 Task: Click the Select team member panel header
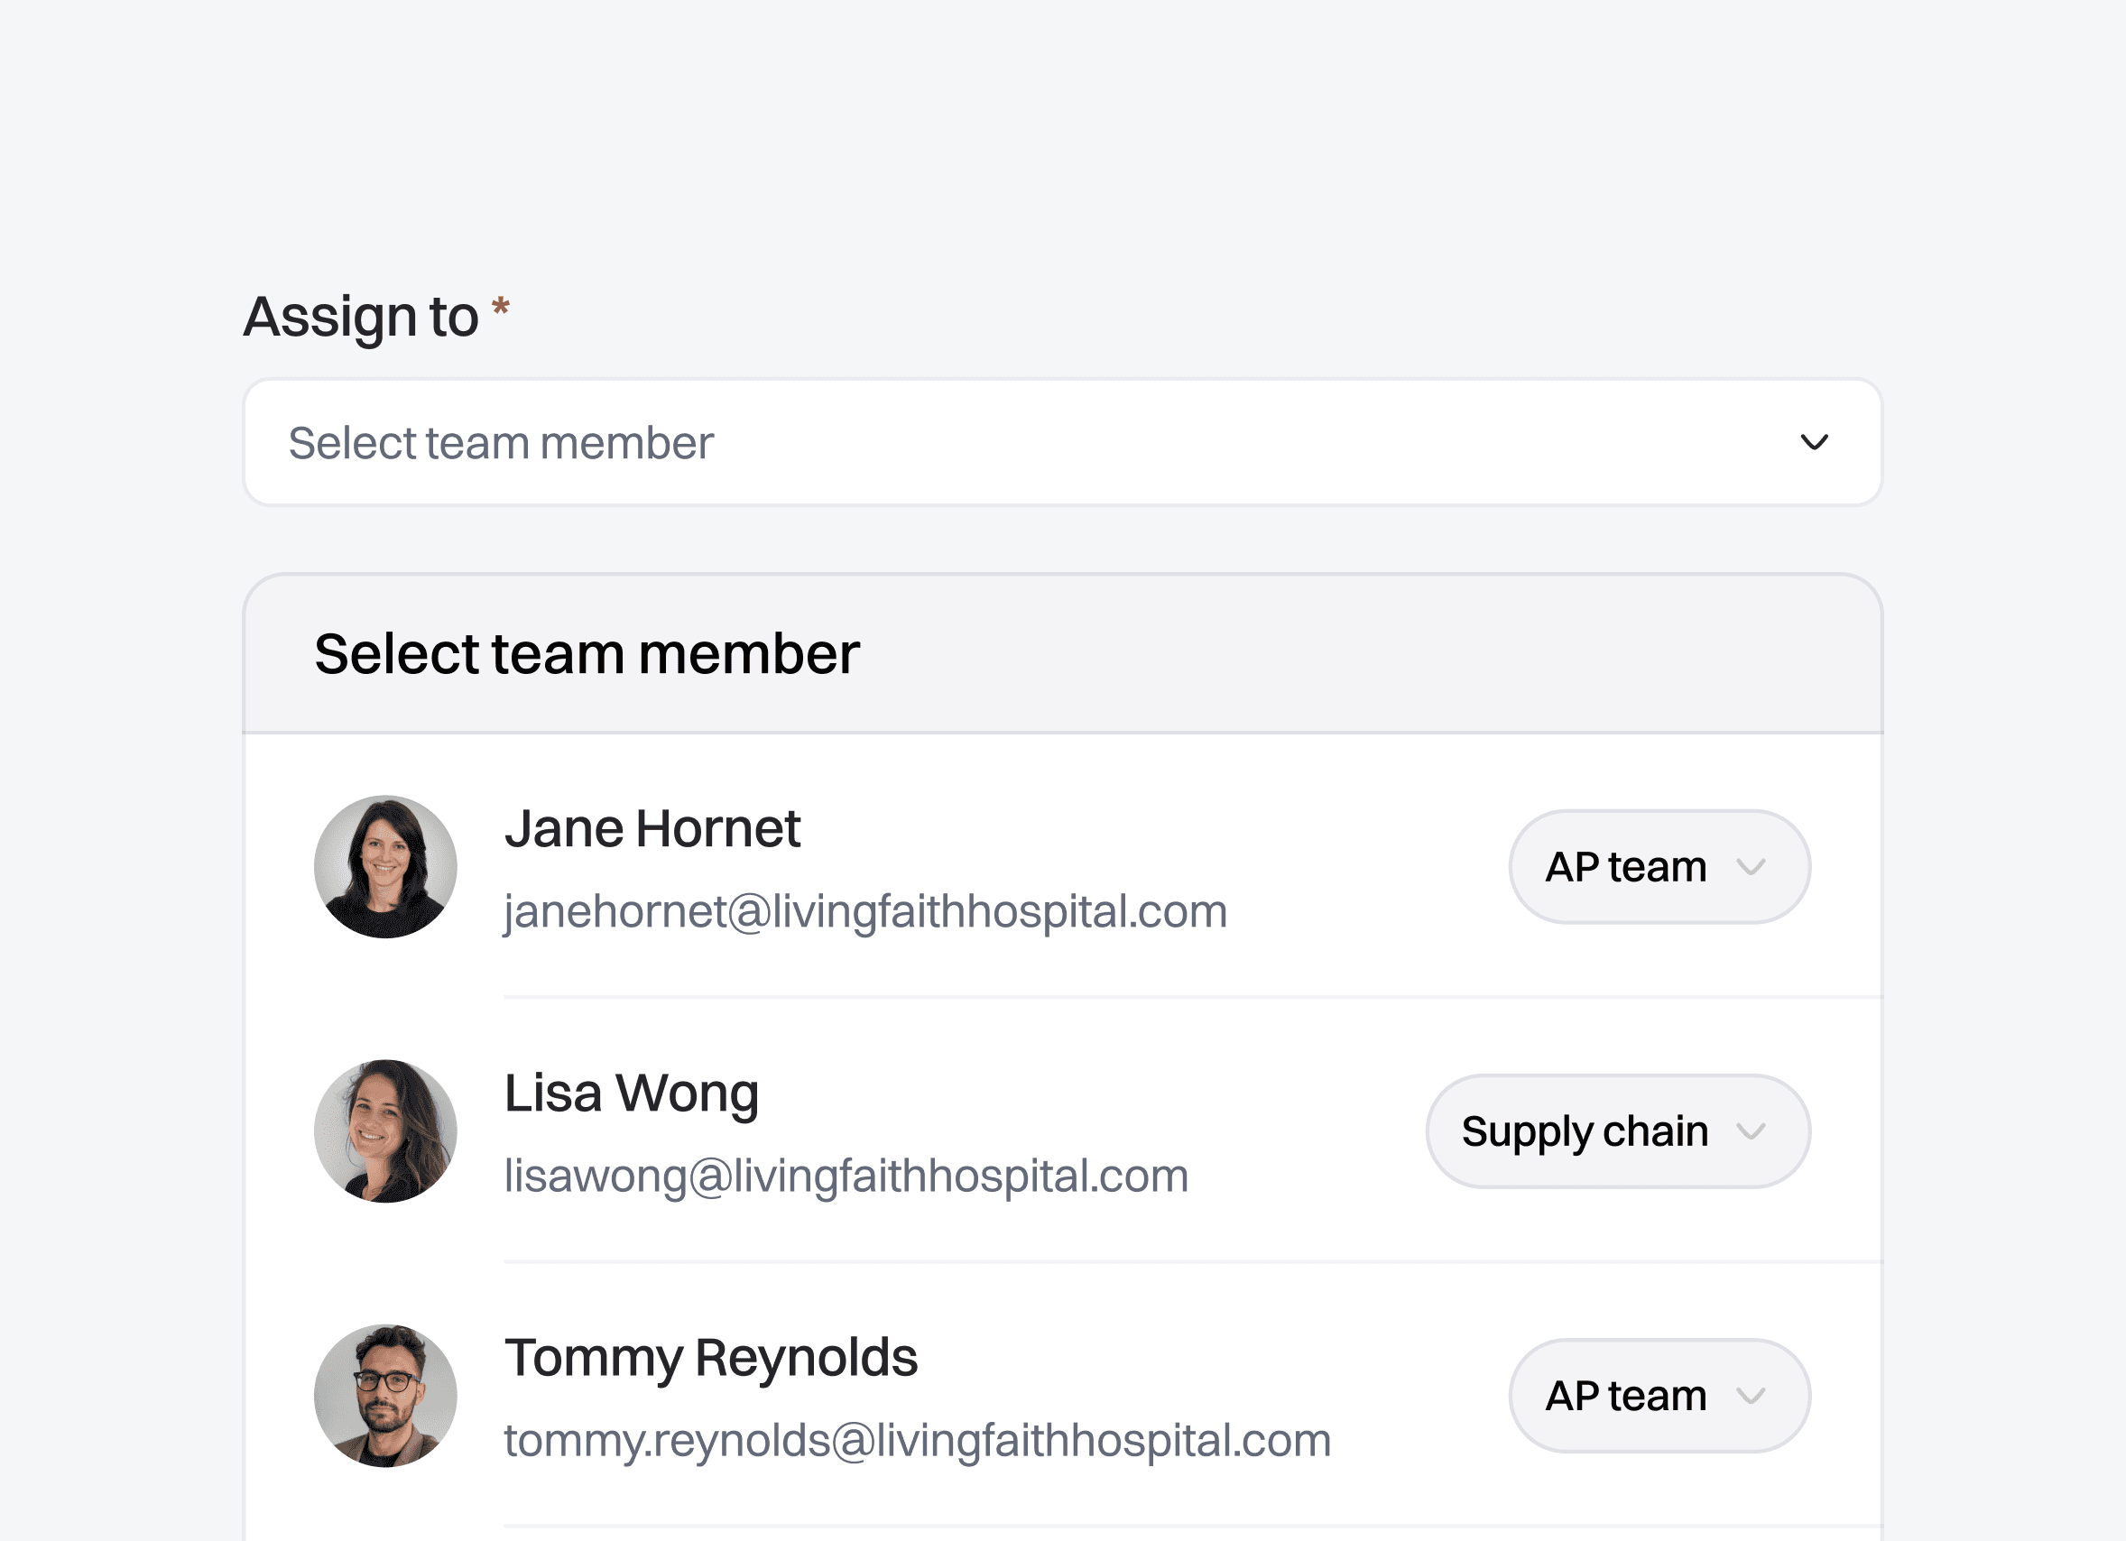[x=587, y=653]
